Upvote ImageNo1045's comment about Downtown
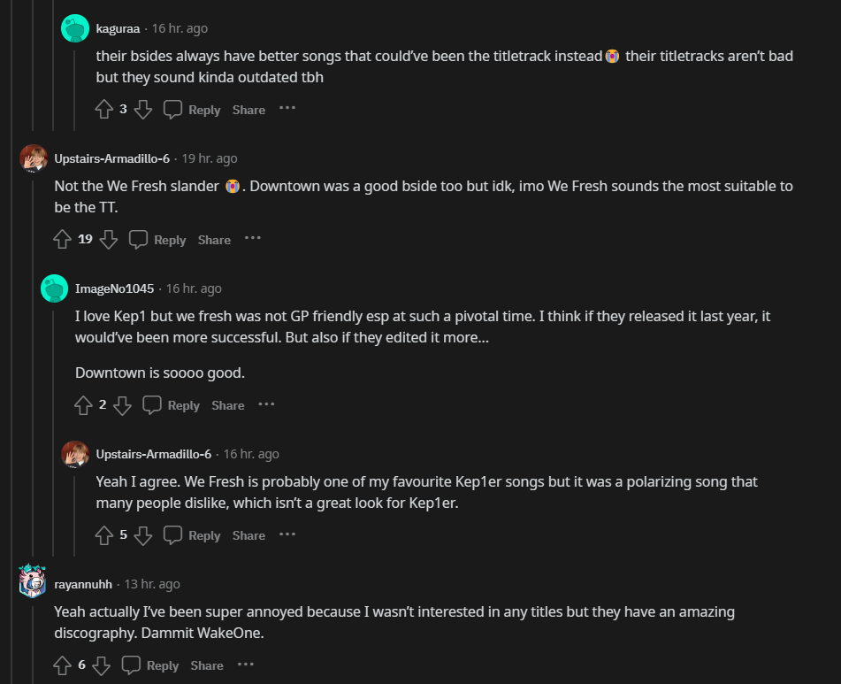The image size is (841, 684). (x=83, y=405)
